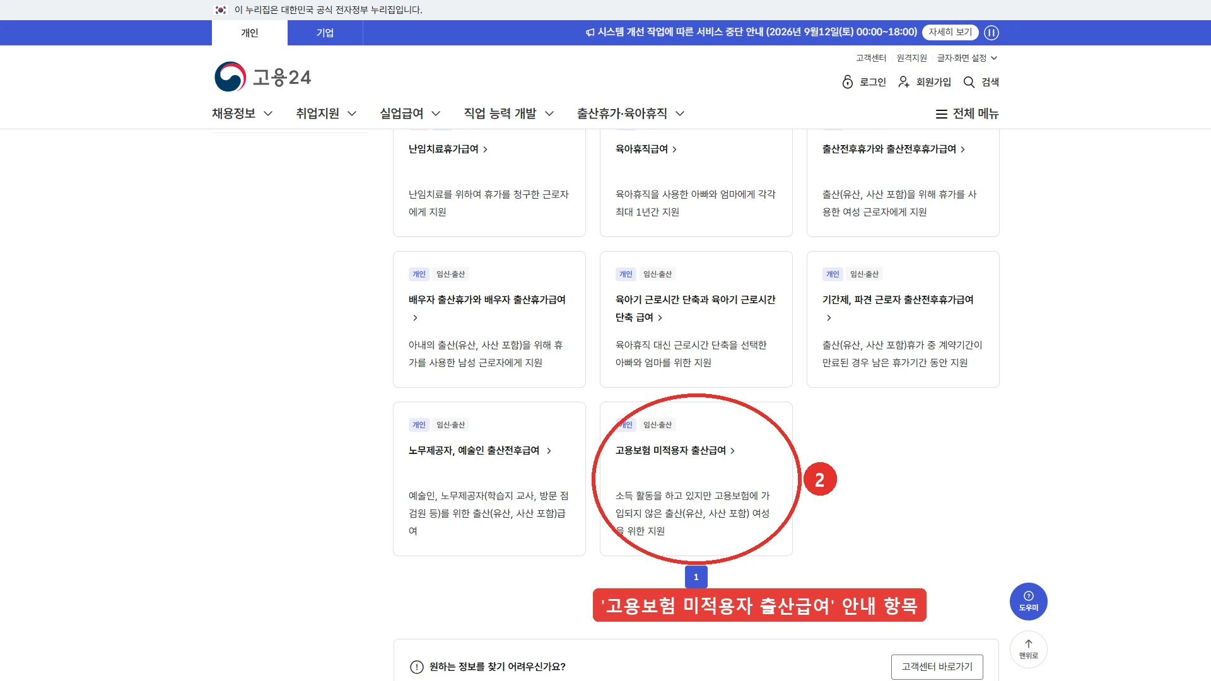Open 노무제공자, 예술인 출산전후급여 link

[x=480, y=450]
